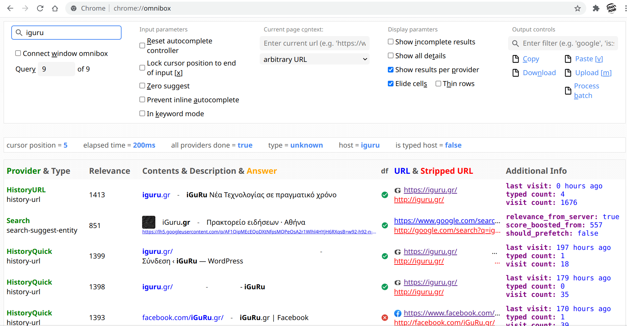The image size is (627, 326).
Task: Click the facebook.com/iGuRu.gr/ contents text
Action: tap(183, 318)
